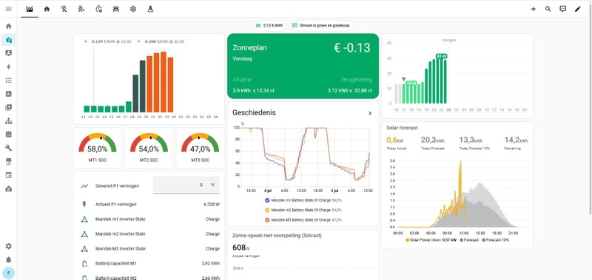This screenshot has width=592, height=280.
Task: Click the 0,6 kW Today Actual value
Action: (395, 140)
